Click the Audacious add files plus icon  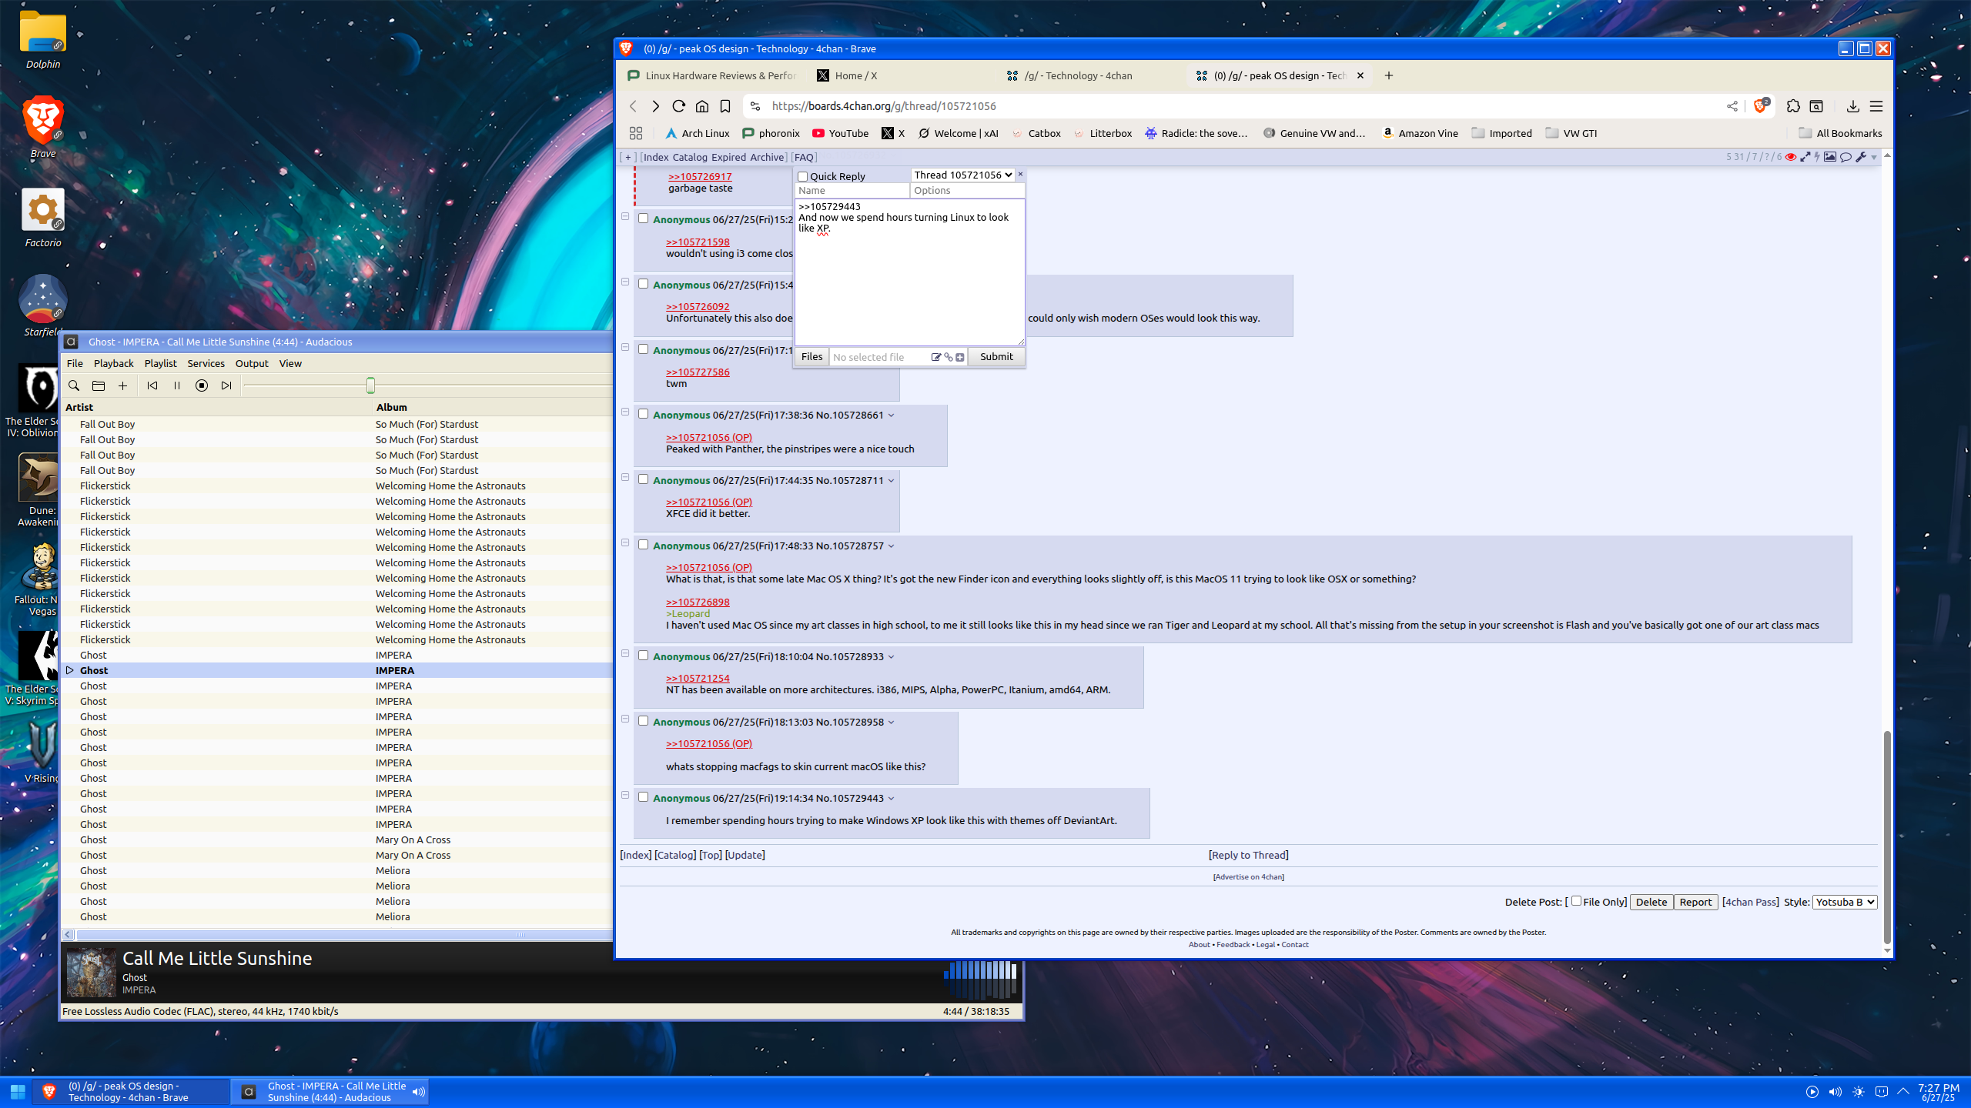point(122,385)
